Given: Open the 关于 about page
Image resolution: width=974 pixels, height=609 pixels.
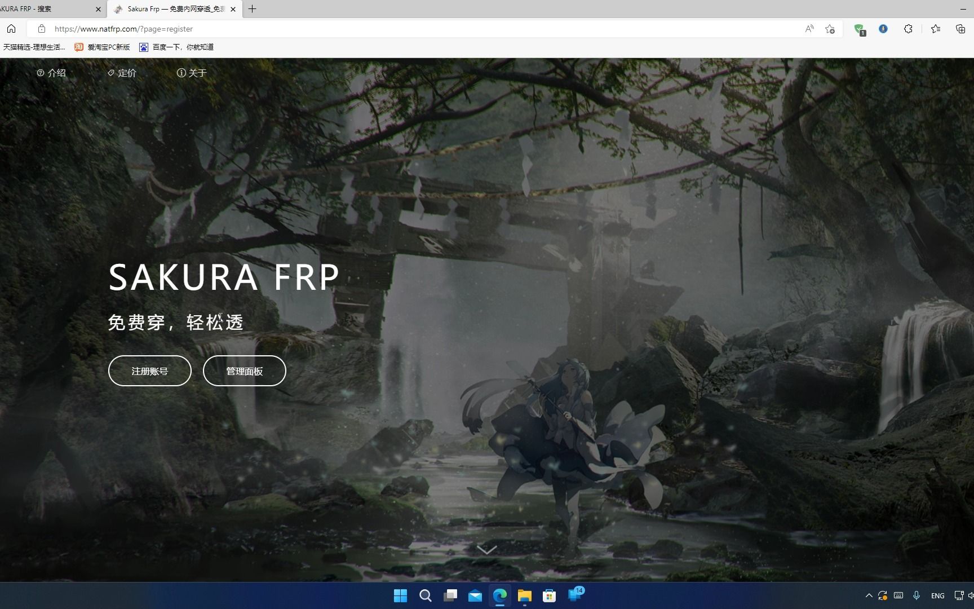Looking at the screenshot, I should (x=192, y=73).
